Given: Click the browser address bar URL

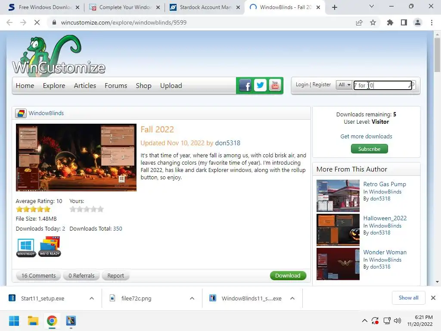Looking at the screenshot, I should pos(124,22).
